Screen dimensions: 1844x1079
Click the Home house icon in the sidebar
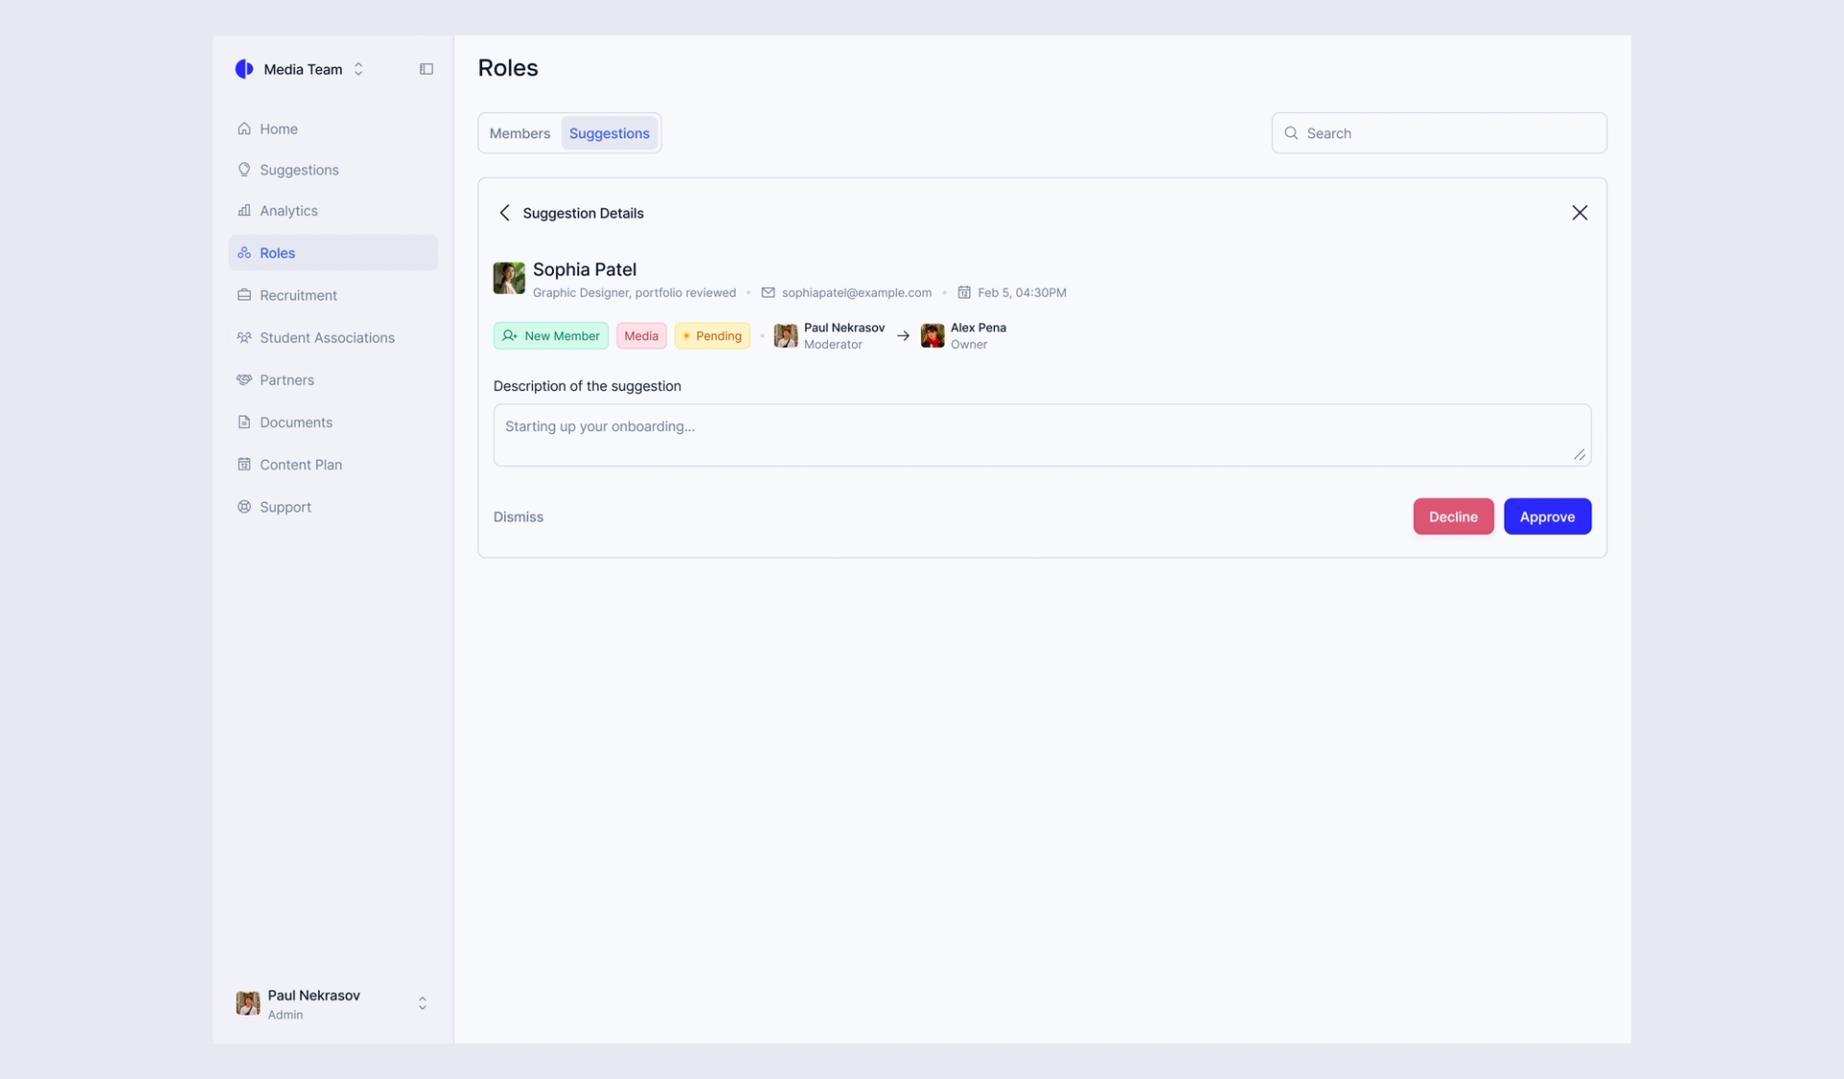click(x=244, y=129)
